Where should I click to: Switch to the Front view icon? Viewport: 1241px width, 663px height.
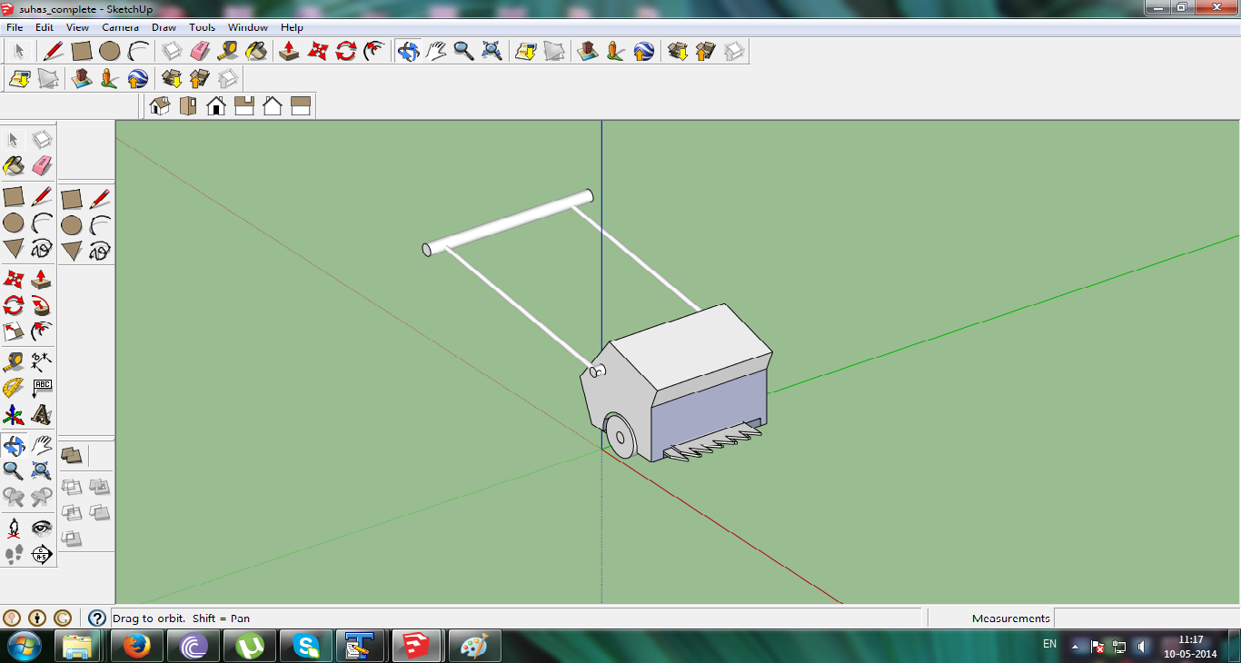[216, 106]
